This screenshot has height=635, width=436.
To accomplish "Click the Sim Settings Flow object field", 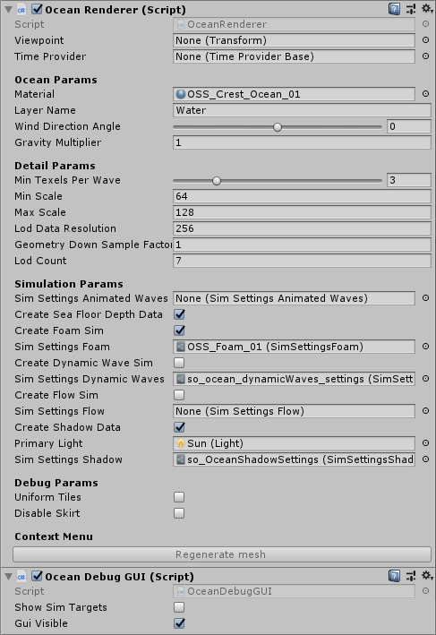I will click(x=294, y=411).
